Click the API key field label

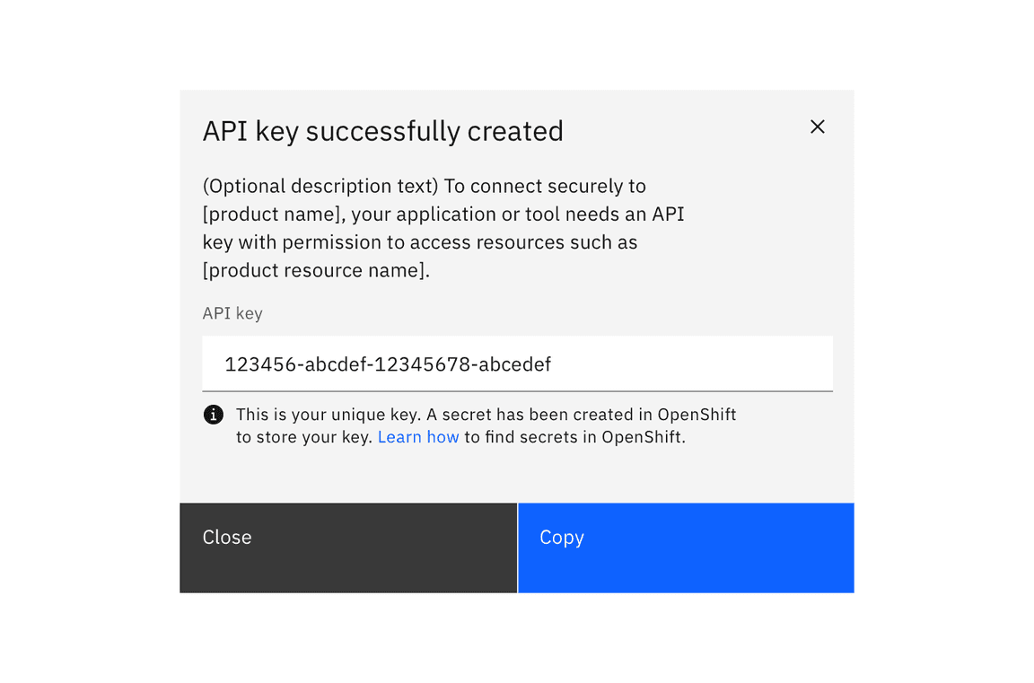[232, 312]
